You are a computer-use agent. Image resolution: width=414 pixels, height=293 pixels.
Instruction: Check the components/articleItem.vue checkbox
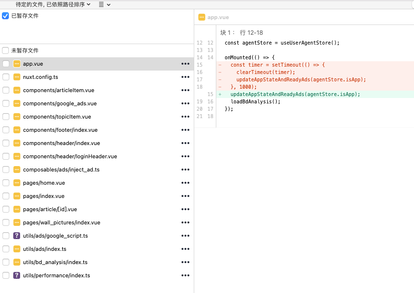point(6,90)
